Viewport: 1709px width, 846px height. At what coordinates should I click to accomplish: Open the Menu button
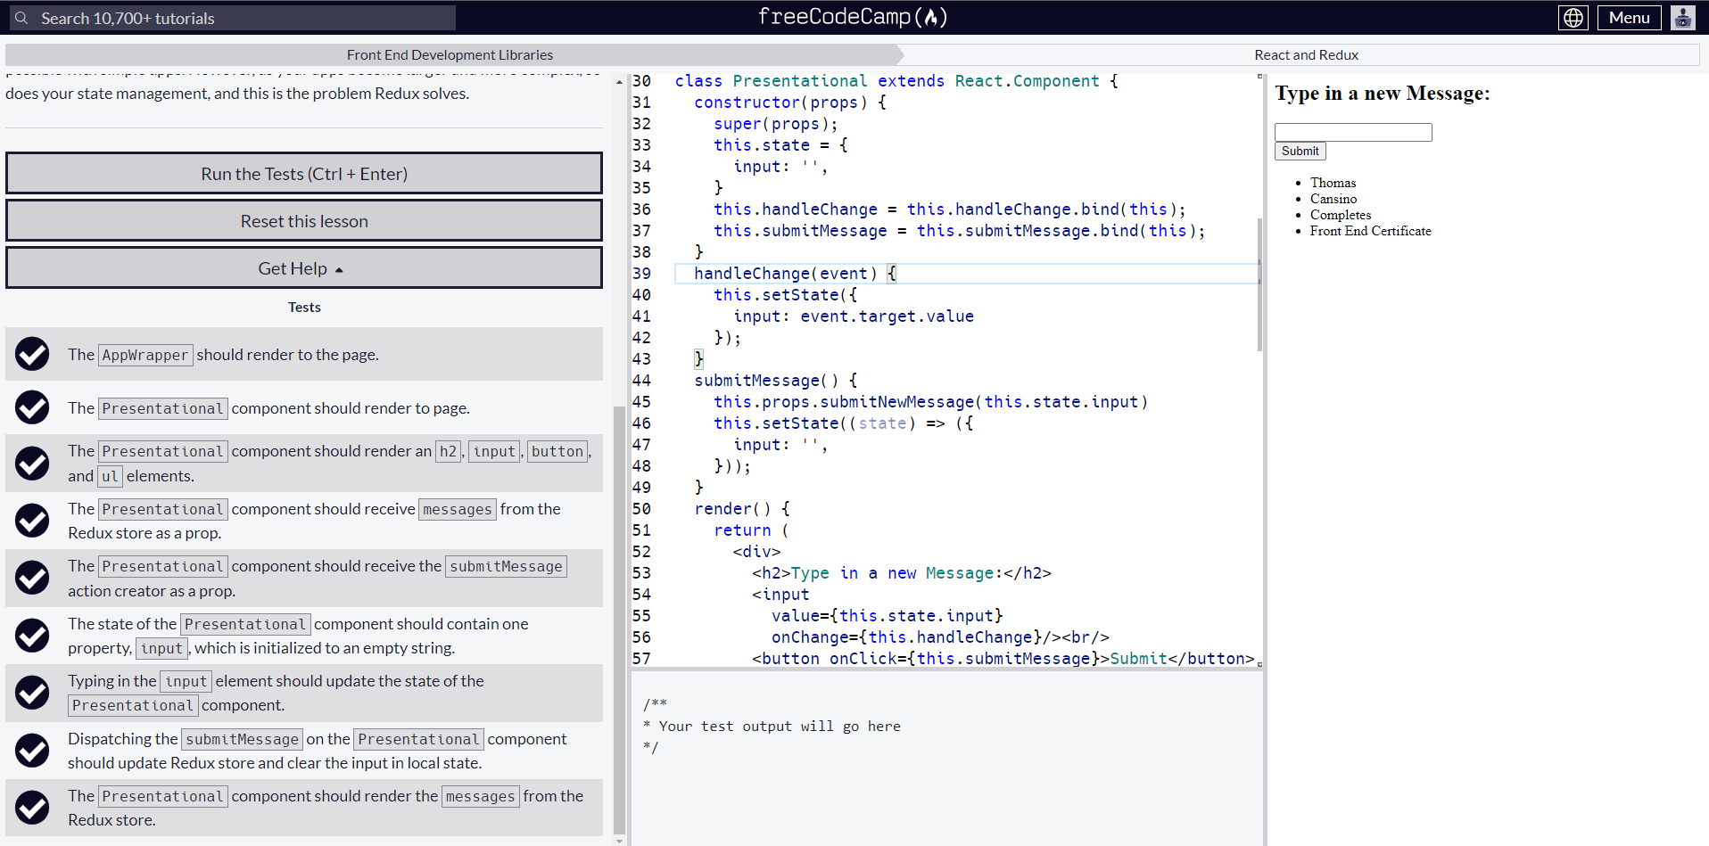1629,18
